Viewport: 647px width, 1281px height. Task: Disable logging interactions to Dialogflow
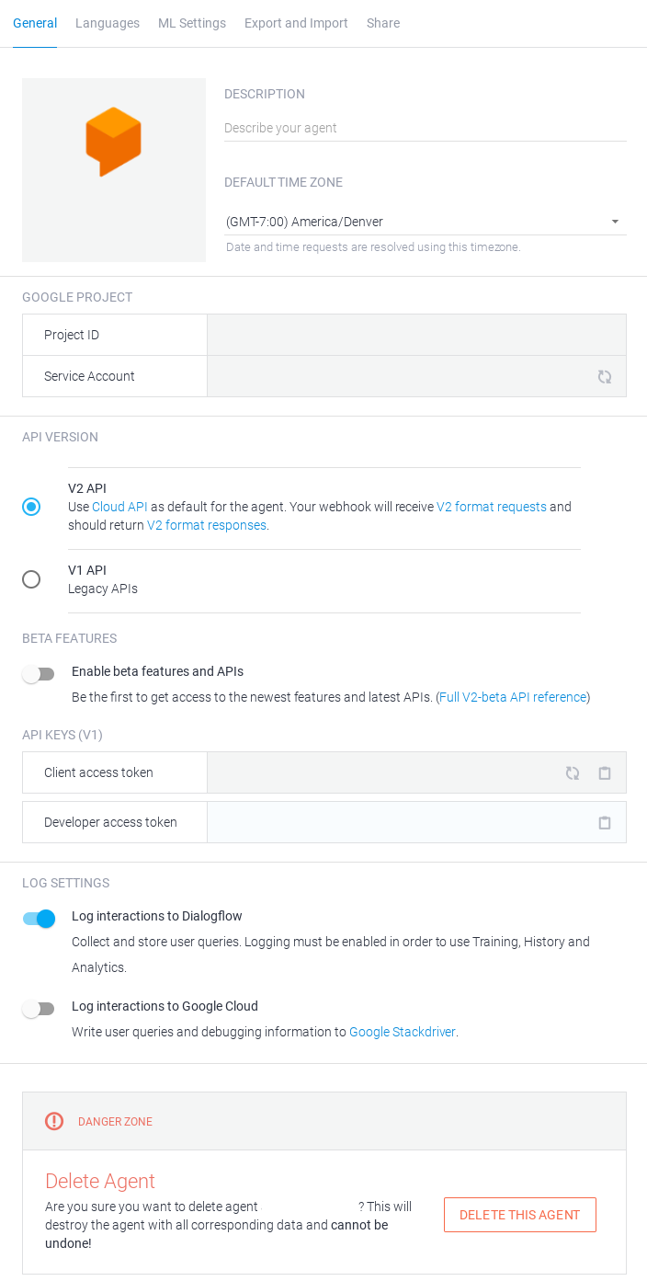(x=39, y=919)
